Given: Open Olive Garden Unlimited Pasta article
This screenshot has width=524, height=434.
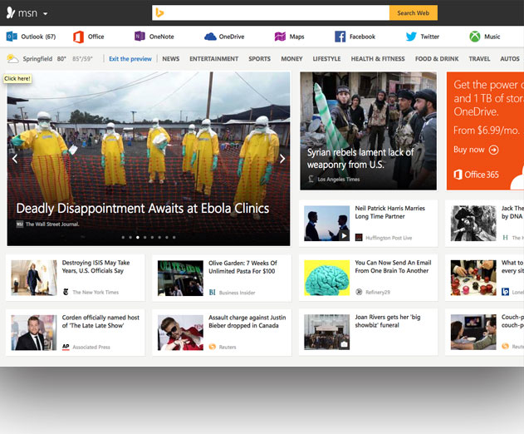Looking at the screenshot, I should [x=242, y=267].
